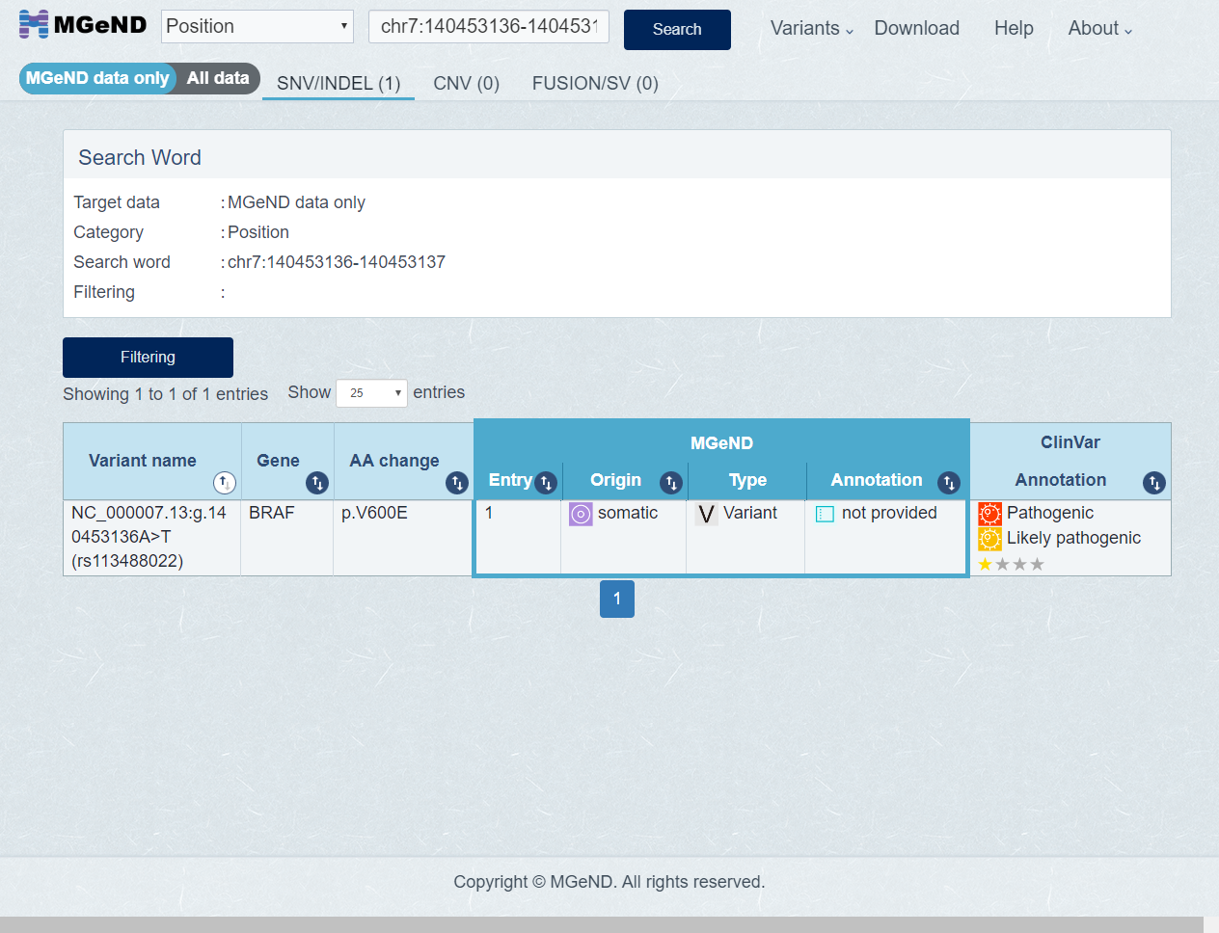1219x933 pixels.
Task: Click the chr7:140453136-140453137 search word value
Action: tap(337, 262)
